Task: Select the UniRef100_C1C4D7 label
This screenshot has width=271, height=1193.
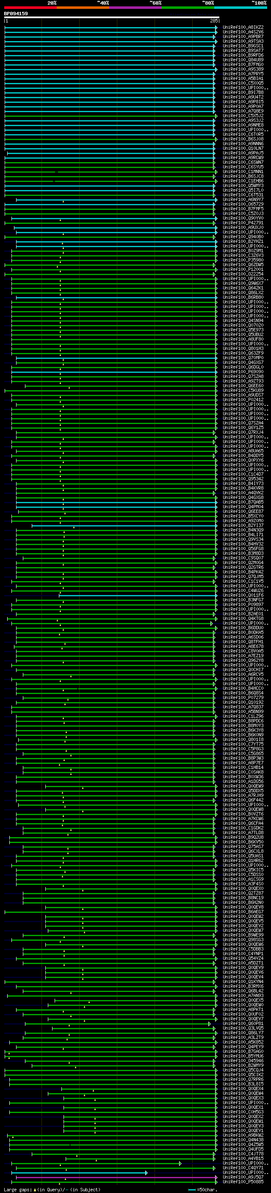Action: click(243, 474)
